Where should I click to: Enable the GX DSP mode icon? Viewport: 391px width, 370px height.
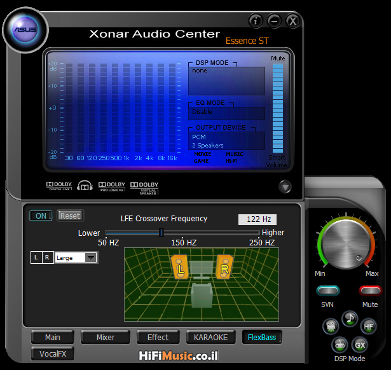[360, 345]
